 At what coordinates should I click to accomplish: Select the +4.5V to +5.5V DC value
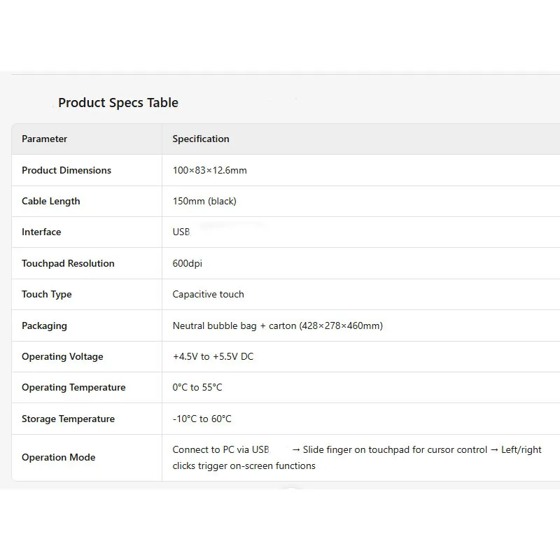click(213, 356)
